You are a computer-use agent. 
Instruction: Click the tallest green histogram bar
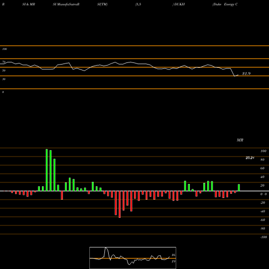pyautogui.click(x=47, y=170)
